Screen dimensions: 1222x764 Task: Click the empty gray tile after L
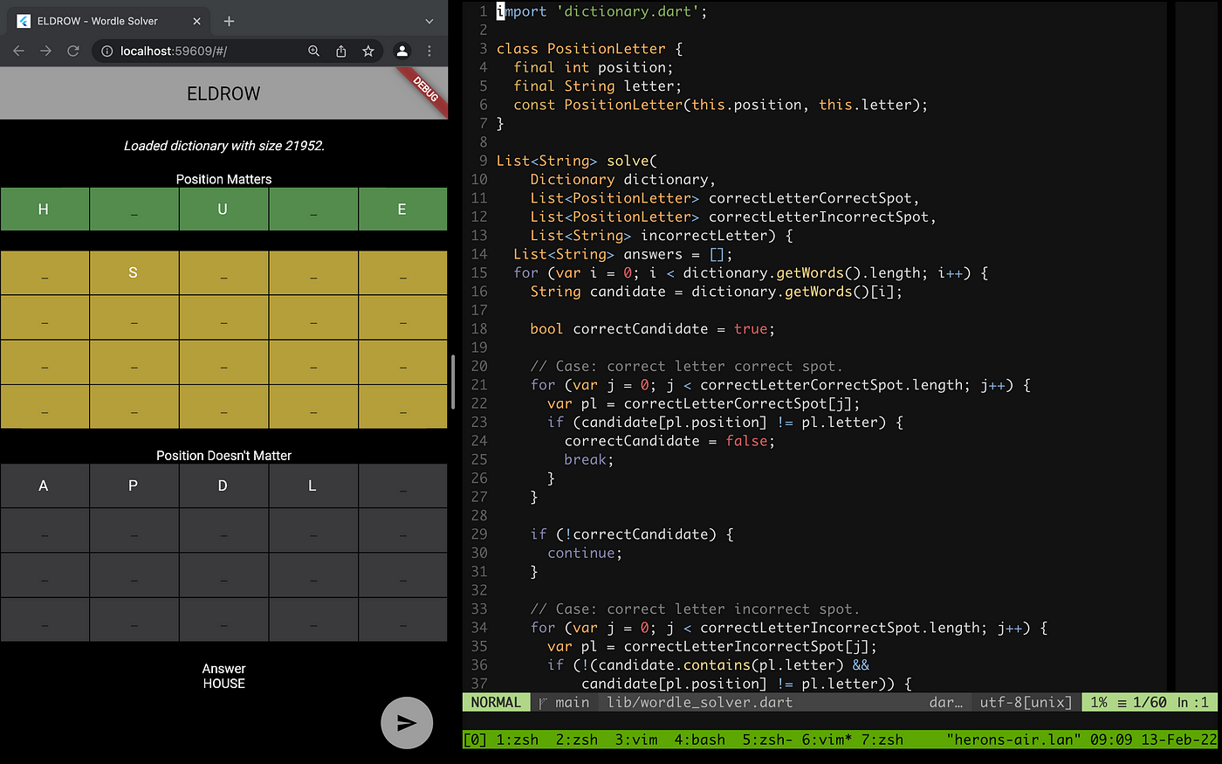click(402, 485)
